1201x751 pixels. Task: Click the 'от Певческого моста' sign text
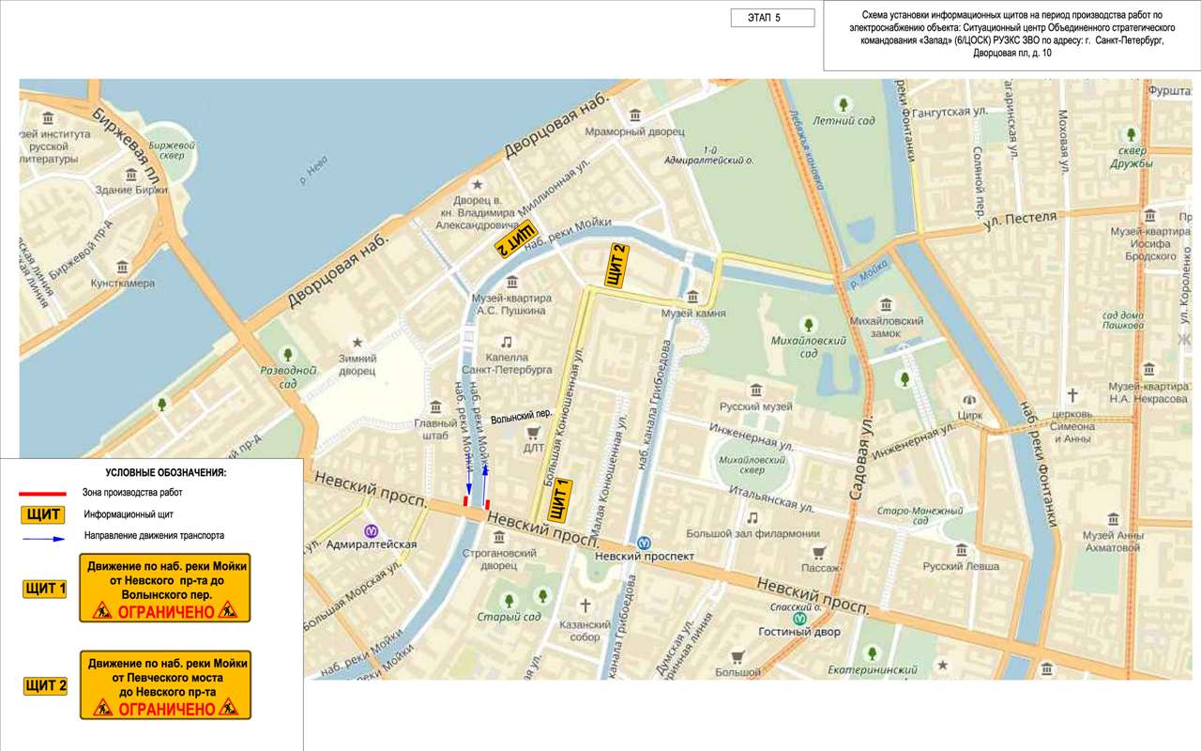click(166, 678)
